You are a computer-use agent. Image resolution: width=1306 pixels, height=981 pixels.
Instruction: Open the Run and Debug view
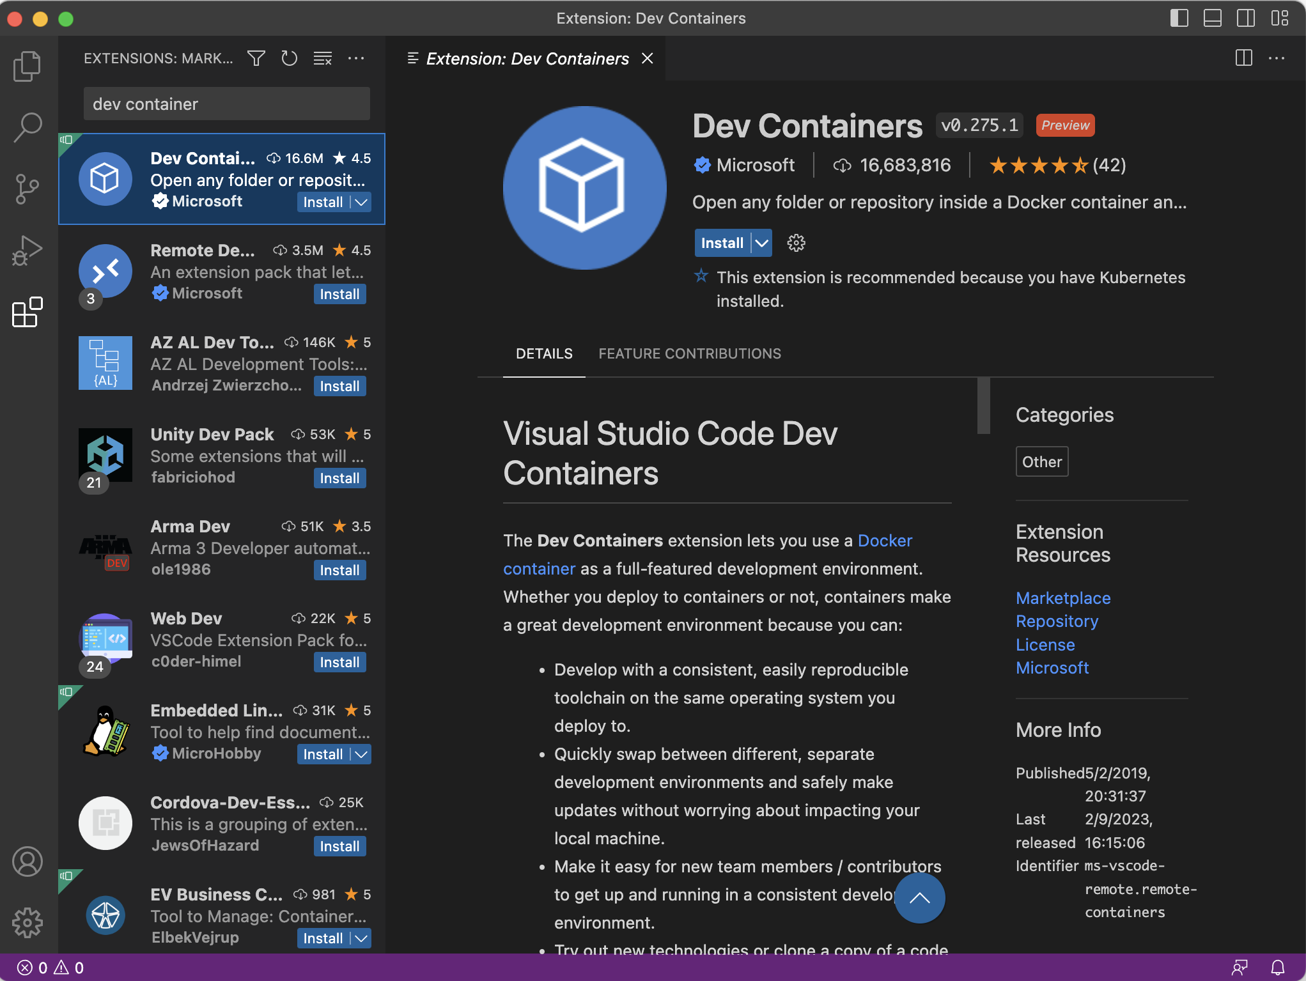27,251
